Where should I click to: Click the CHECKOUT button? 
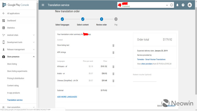click(x=171, y=106)
